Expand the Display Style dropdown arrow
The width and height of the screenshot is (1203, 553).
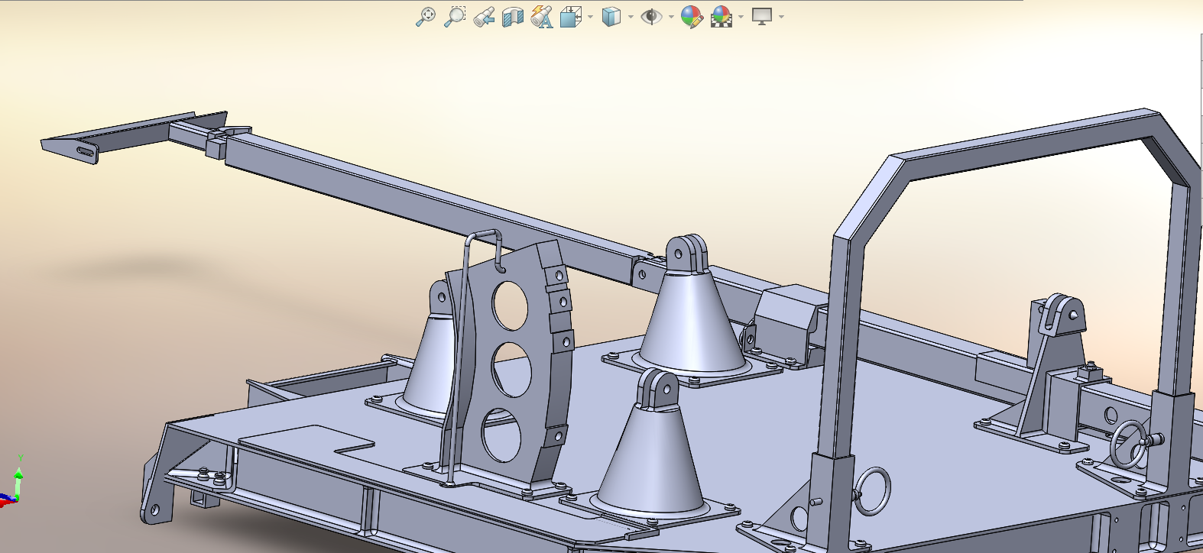click(631, 17)
